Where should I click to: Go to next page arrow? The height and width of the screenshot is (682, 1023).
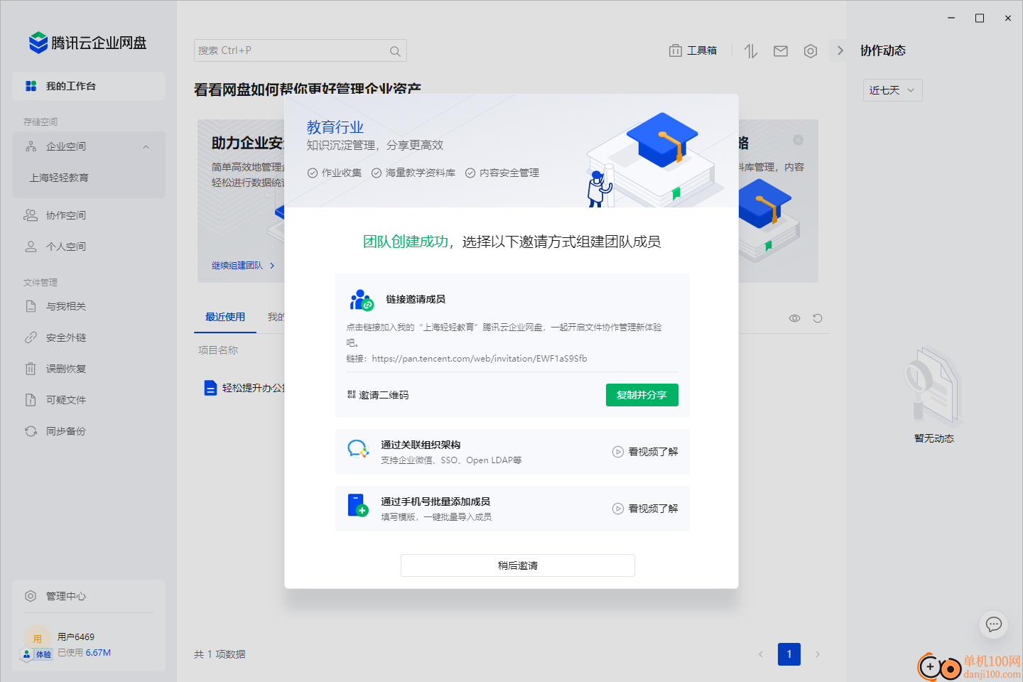pos(818,654)
